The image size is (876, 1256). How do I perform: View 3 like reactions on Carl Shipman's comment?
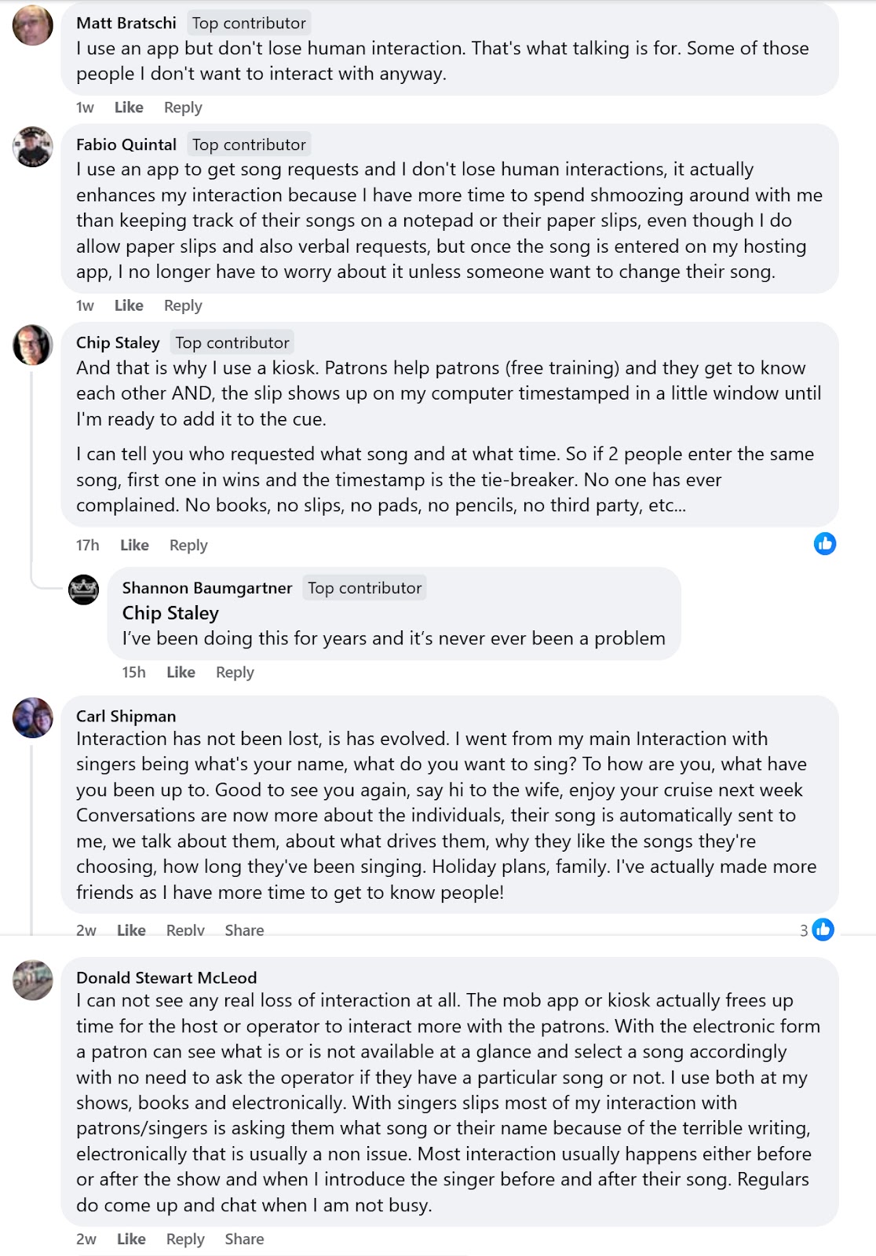coord(817,930)
